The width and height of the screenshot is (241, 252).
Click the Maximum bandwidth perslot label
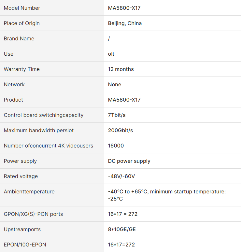coord(38,130)
